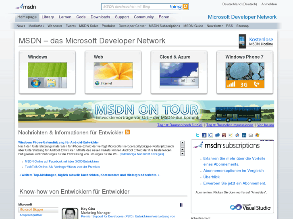Screen dimensions: 293x219
Task: Open Produkte in the sub navigation
Action: (x=108, y=26)
